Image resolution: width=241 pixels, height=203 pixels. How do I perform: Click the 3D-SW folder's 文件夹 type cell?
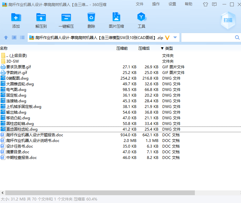[x=168, y=61]
